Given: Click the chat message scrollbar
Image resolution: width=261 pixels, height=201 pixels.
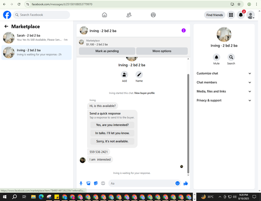Looking at the screenshot, I should pyautogui.click(x=188, y=124).
